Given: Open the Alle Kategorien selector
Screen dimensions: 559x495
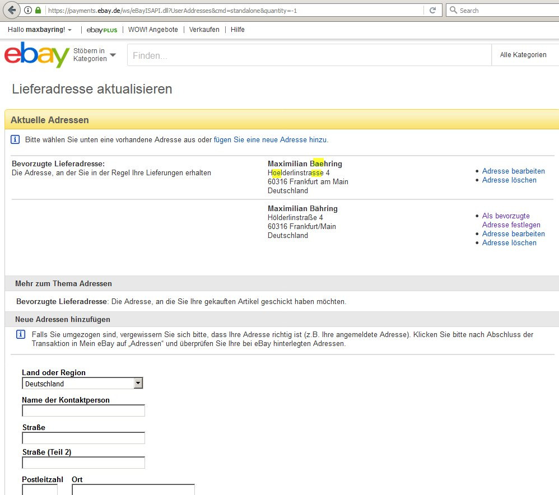Looking at the screenshot, I should click(x=523, y=55).
